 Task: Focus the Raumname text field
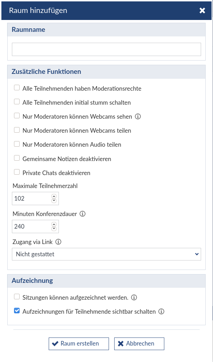point(106,49)
